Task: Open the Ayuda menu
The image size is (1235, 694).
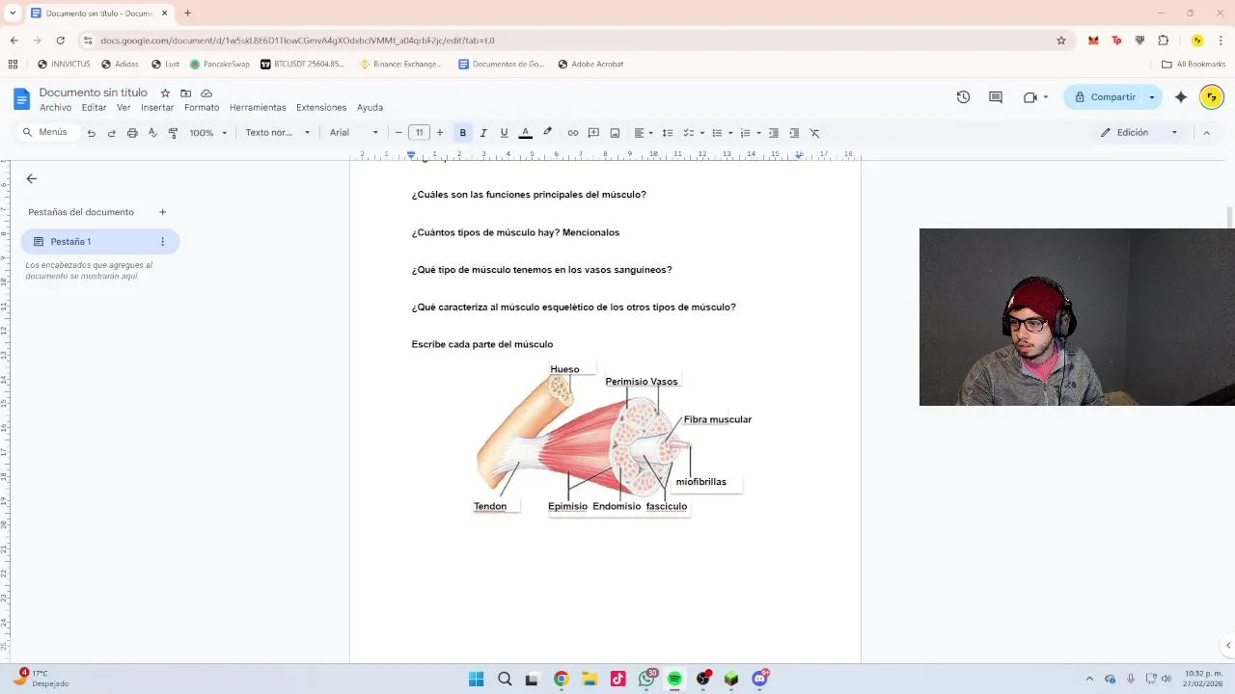Action: [x=370, y=108]
